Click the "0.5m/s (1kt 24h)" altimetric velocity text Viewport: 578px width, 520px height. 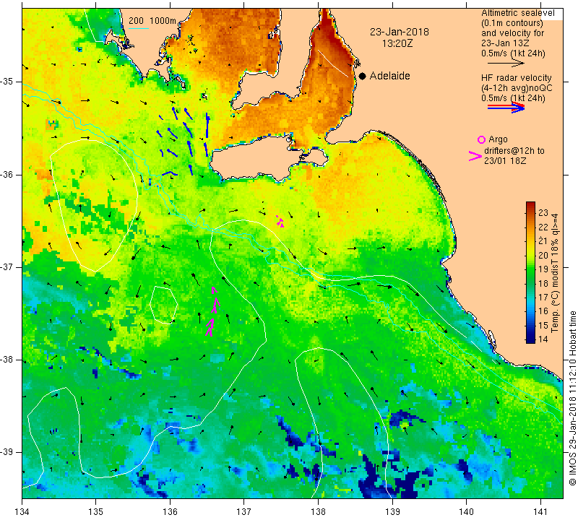[513, 53]
